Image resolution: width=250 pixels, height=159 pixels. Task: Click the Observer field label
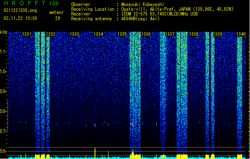81,4
